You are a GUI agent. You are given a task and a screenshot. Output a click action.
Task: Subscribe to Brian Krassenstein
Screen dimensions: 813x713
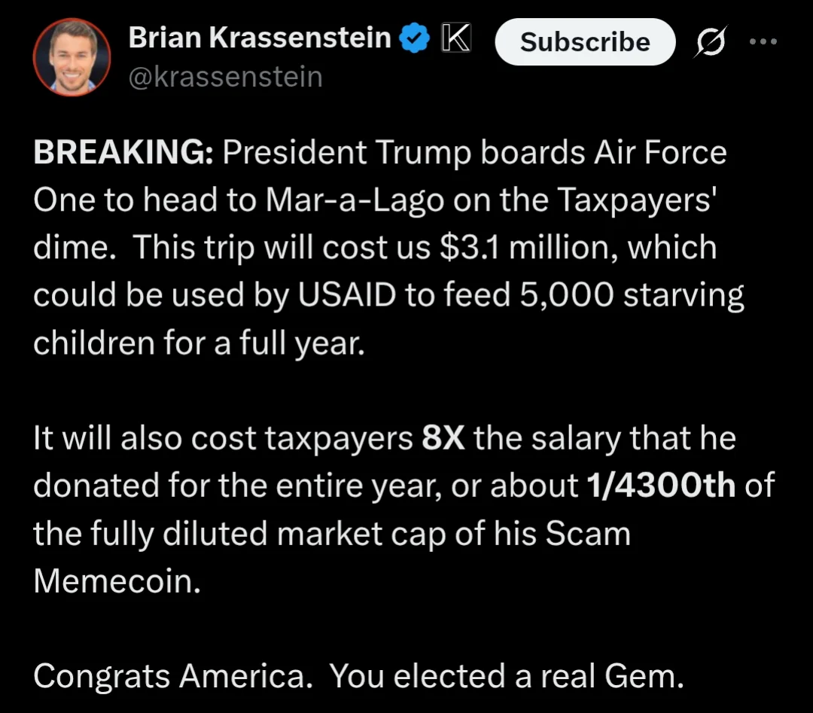[585, 41]
